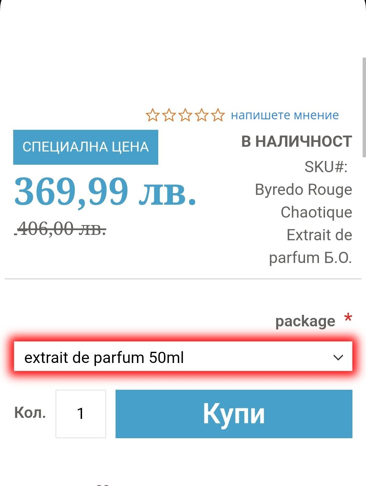Viewport: 366px width, 486px height.
Task: Choose the third rating star
Action: [185, 115]
